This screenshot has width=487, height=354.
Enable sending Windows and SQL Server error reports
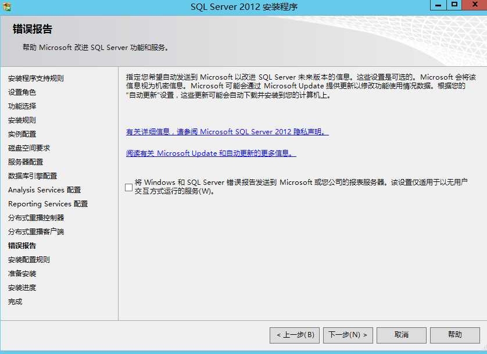click(128, 187)
